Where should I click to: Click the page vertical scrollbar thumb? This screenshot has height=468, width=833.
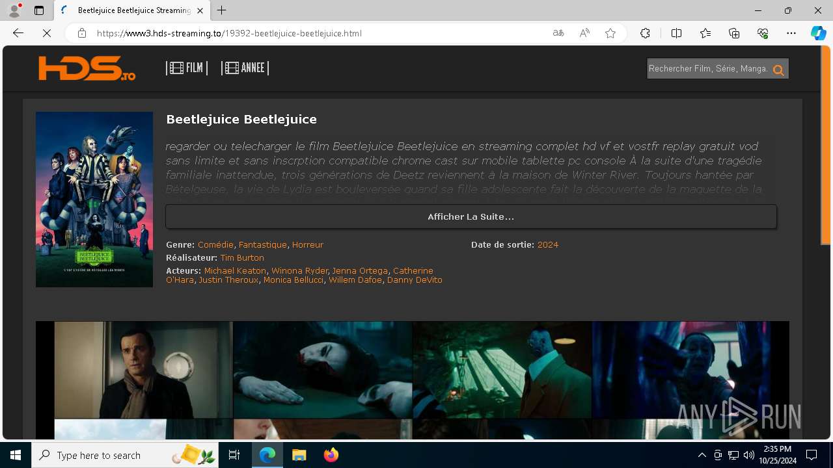point(826,145)
